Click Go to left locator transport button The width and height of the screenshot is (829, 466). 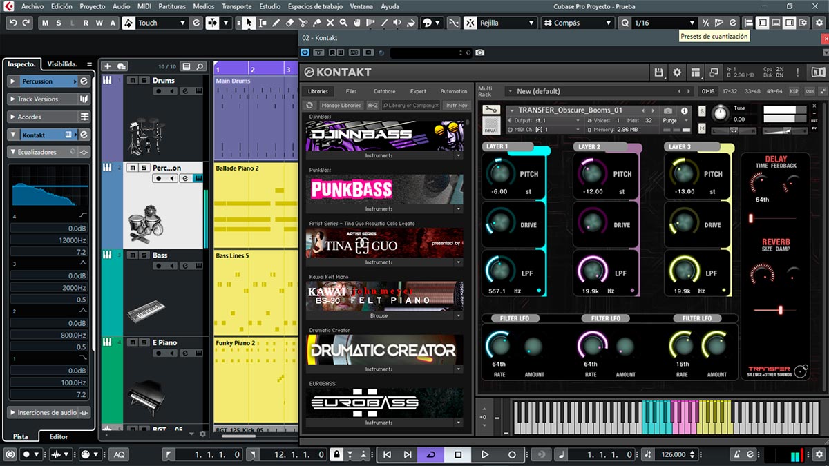pyautogui.click(x=388, y=454)
